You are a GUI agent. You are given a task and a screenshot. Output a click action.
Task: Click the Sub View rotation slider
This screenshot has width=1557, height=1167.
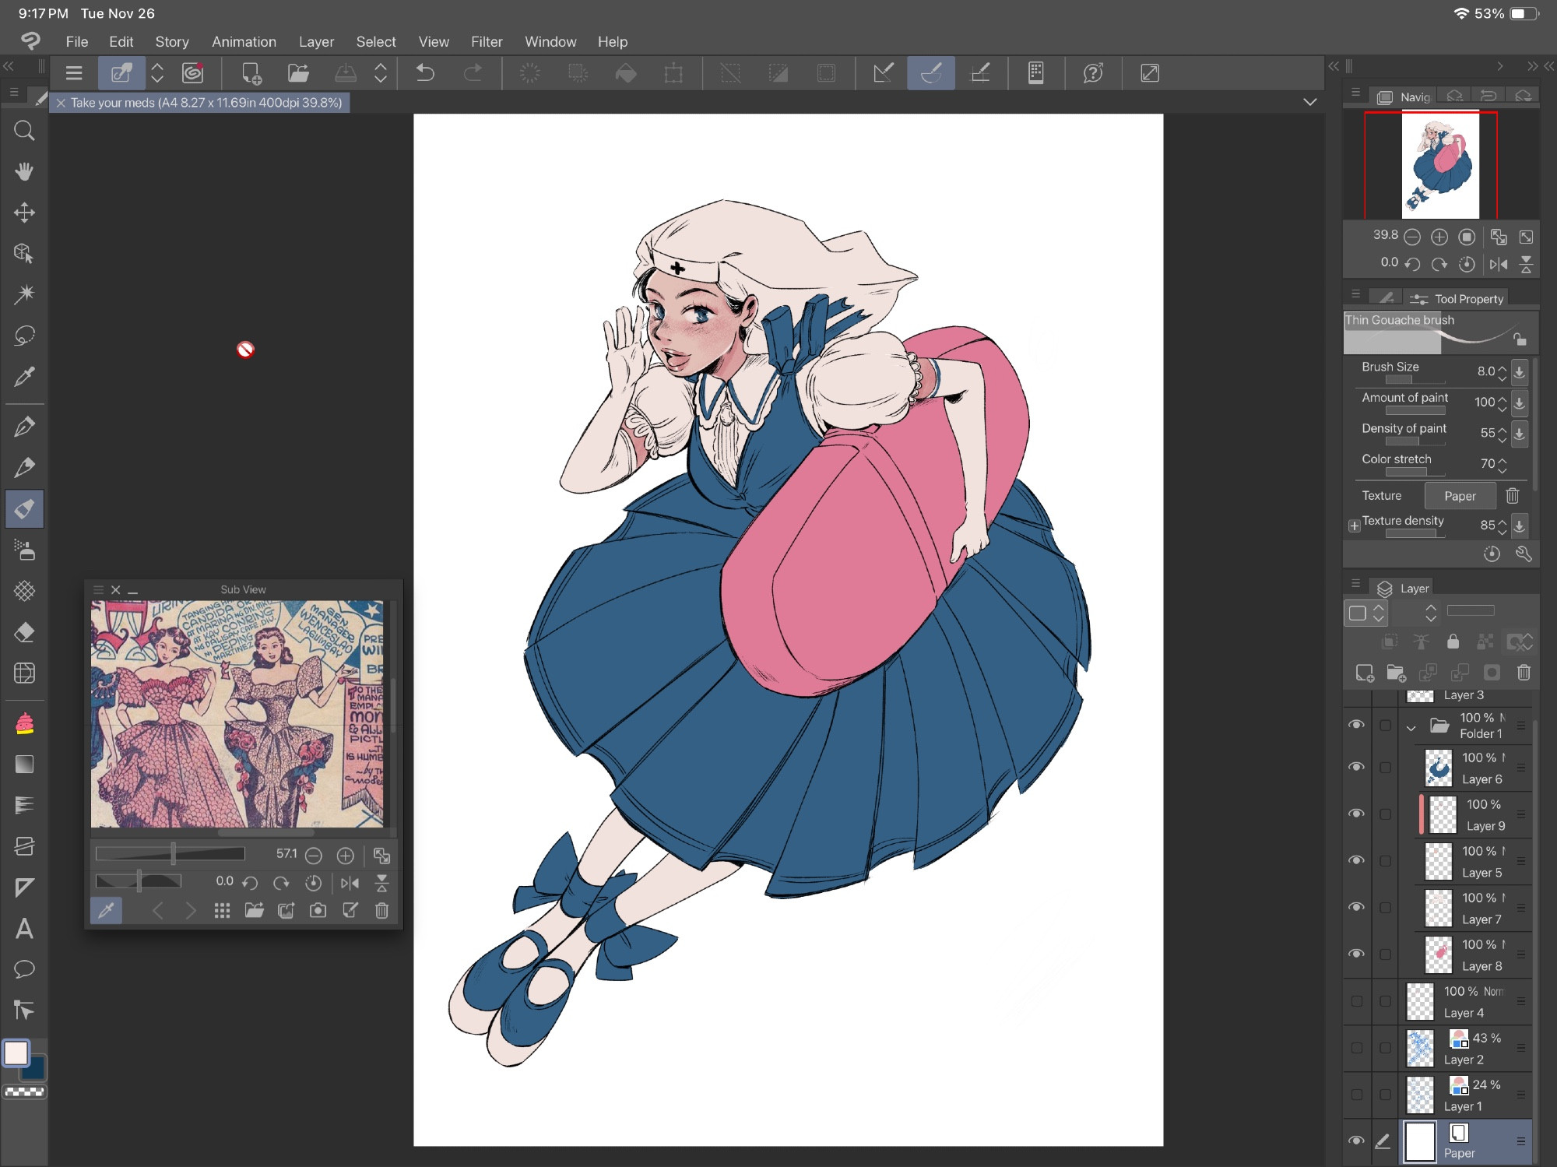pyautogui.click(x=139, y=881)
